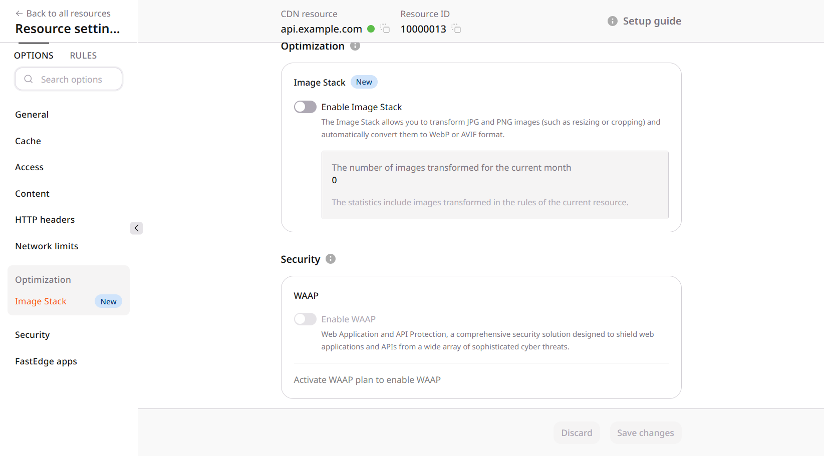Screen dimensions: 824x456
Task: Click info icon next to Optimization heading
Action: point(355,46)
